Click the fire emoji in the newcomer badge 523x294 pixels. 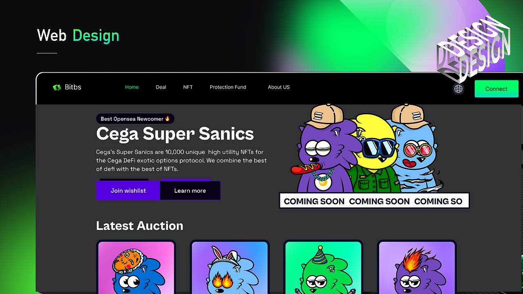click(x=167, y=119)
